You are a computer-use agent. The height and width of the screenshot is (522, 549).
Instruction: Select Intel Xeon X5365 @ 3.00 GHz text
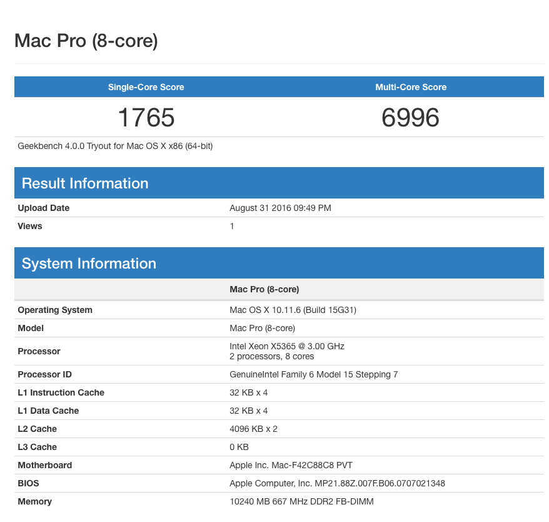(x=287, y=346)
